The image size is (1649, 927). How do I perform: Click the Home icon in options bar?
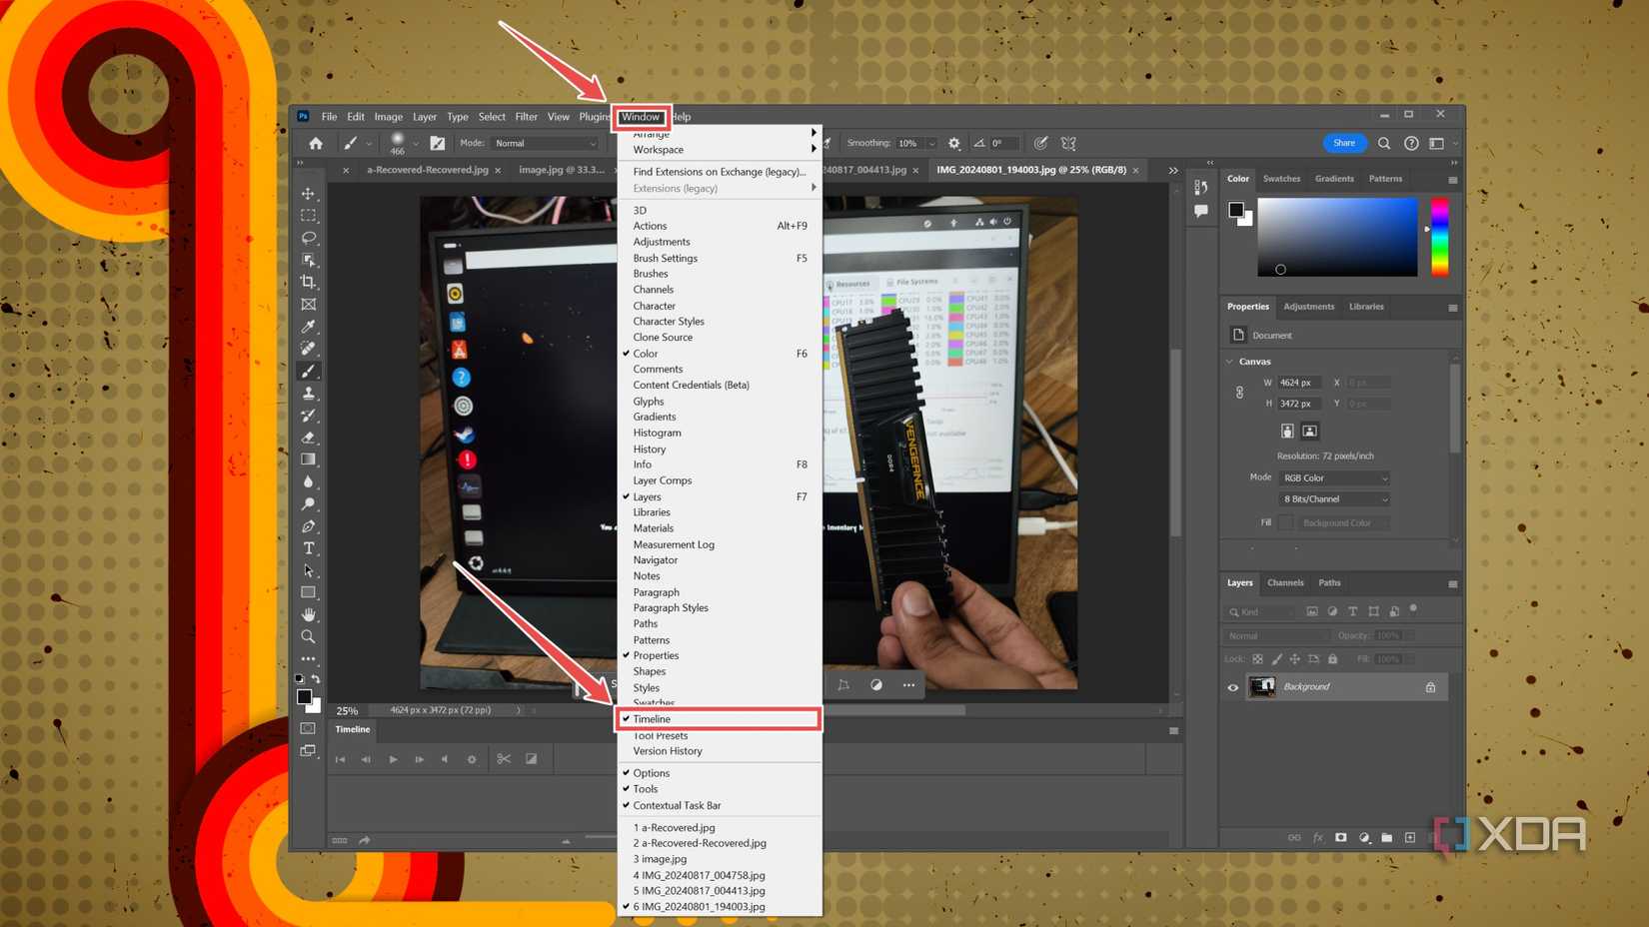click(316, 143)
